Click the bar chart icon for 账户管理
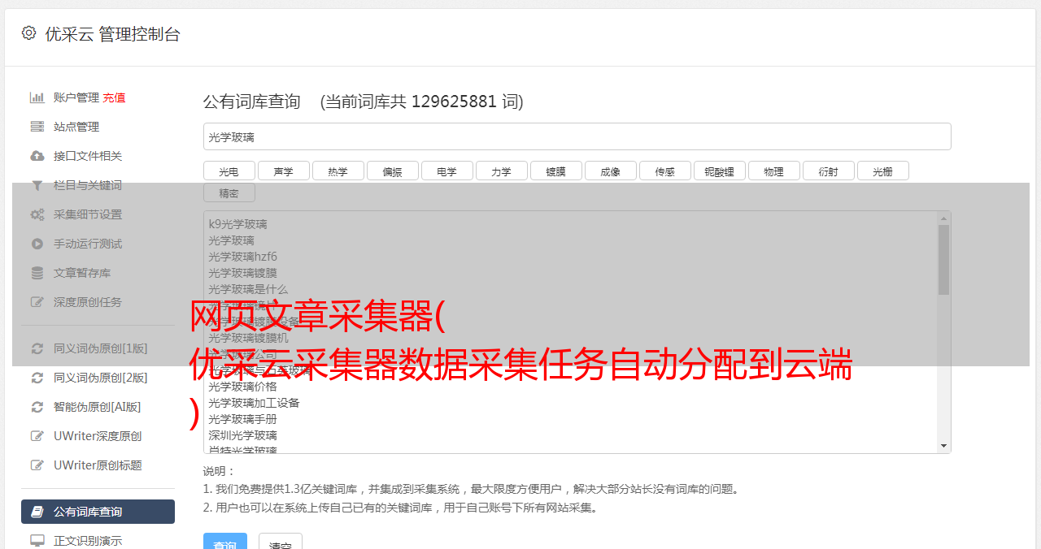Image resolution: width=1041 pixels, height=549 pixels. click(37, 97)
